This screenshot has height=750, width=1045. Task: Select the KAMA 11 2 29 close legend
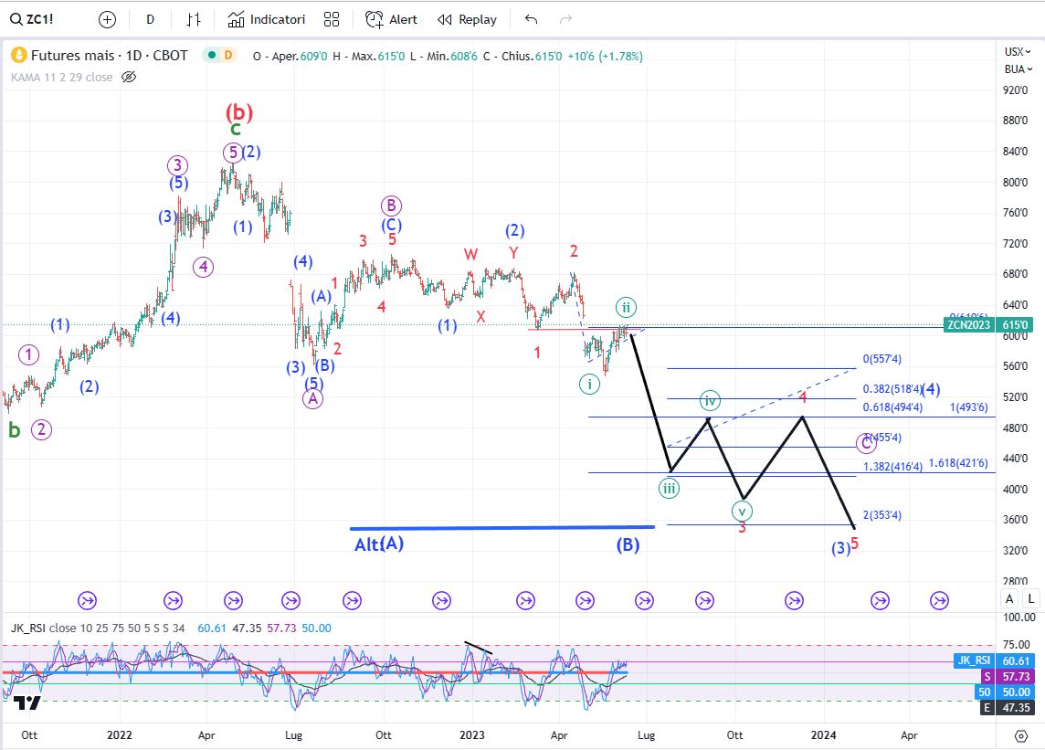[62, 78]
